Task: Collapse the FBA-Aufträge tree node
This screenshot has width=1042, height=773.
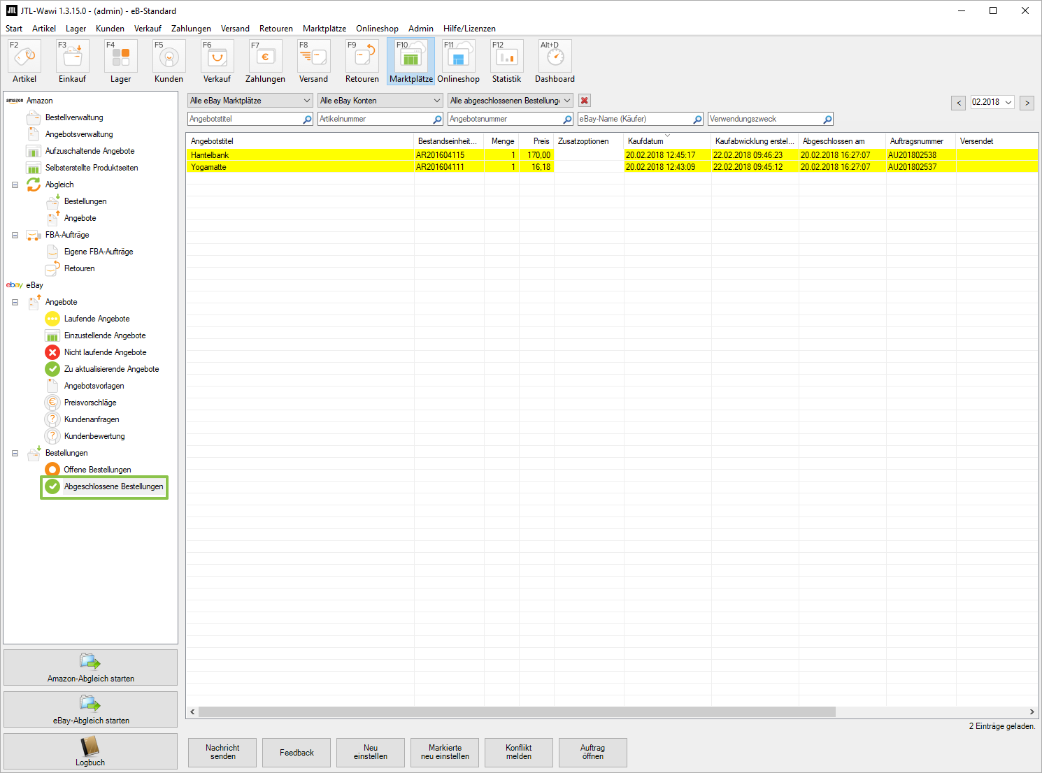Action: [15, 235]
